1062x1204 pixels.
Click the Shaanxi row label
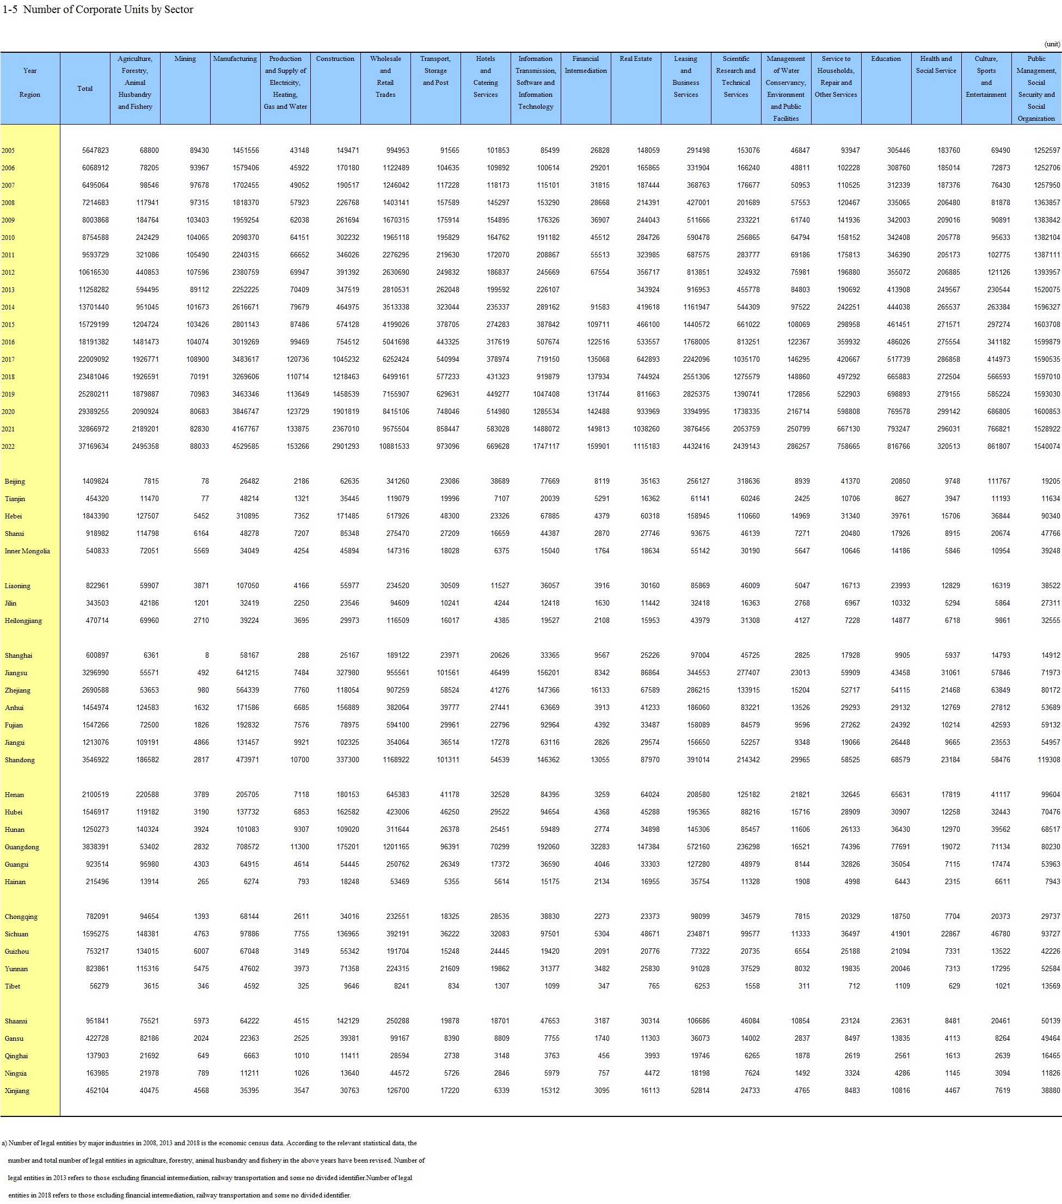click(x=16, y=1021)
